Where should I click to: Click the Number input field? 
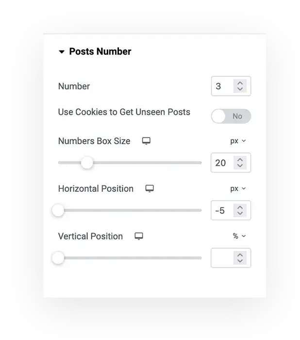click(x=222, y=86)
